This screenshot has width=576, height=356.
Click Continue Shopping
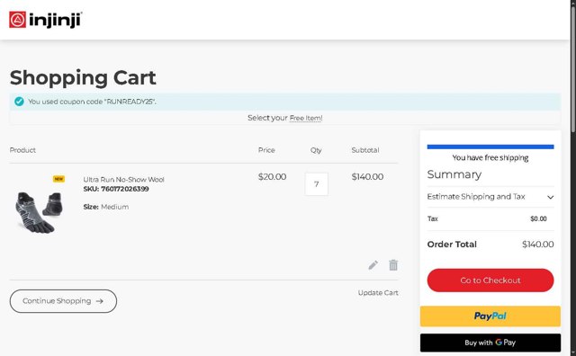63,301
